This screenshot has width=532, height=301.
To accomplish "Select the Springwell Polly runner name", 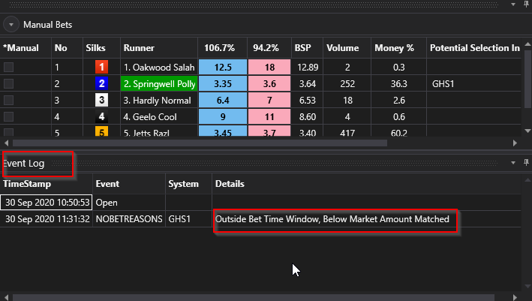I will click(x=159, y=84).
